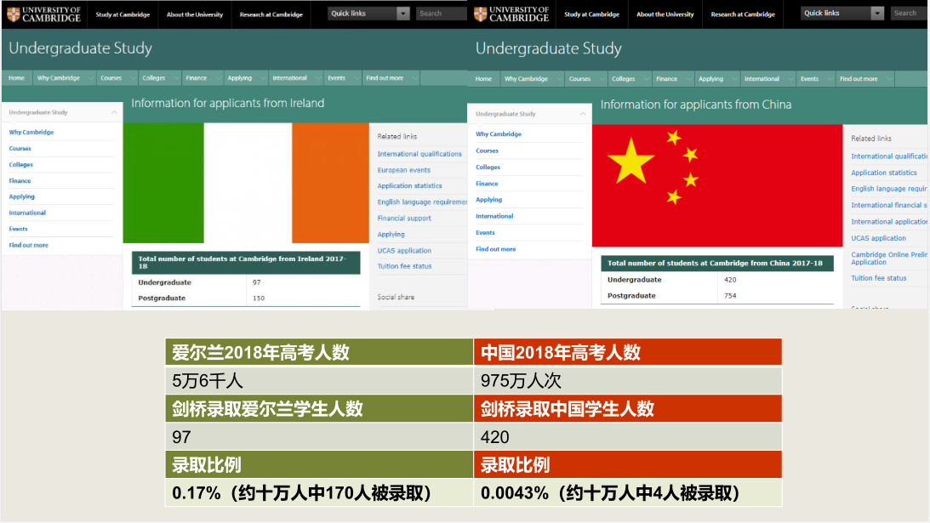
Task: Open Why Cambridge tab in China page navigation bar
Action: [x=526, y=78]
